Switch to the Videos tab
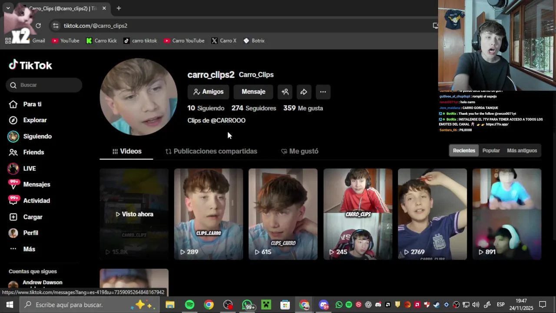556x313 pixels. pyautogui.click(x=126, y=151)
